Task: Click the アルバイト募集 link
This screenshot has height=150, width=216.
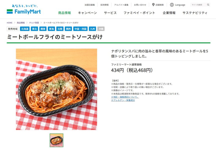Action: tap(121, 5)
